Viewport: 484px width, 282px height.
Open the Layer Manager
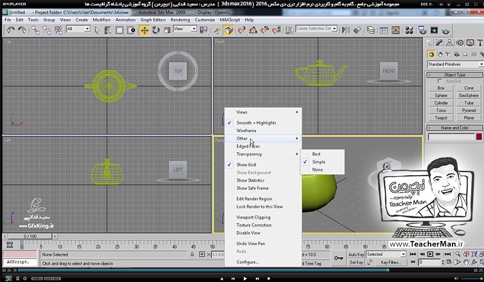[371, 30]
